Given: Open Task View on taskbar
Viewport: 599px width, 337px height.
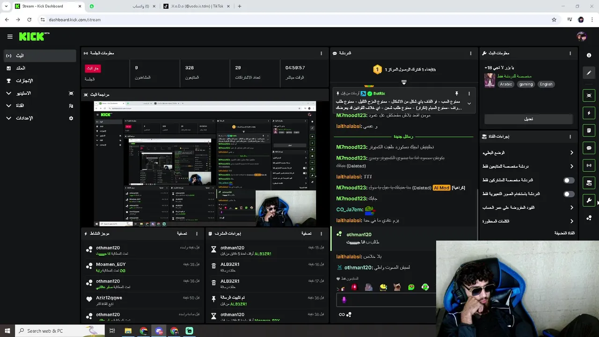Looking at the screenshot, I should click(x=112, y=331).
